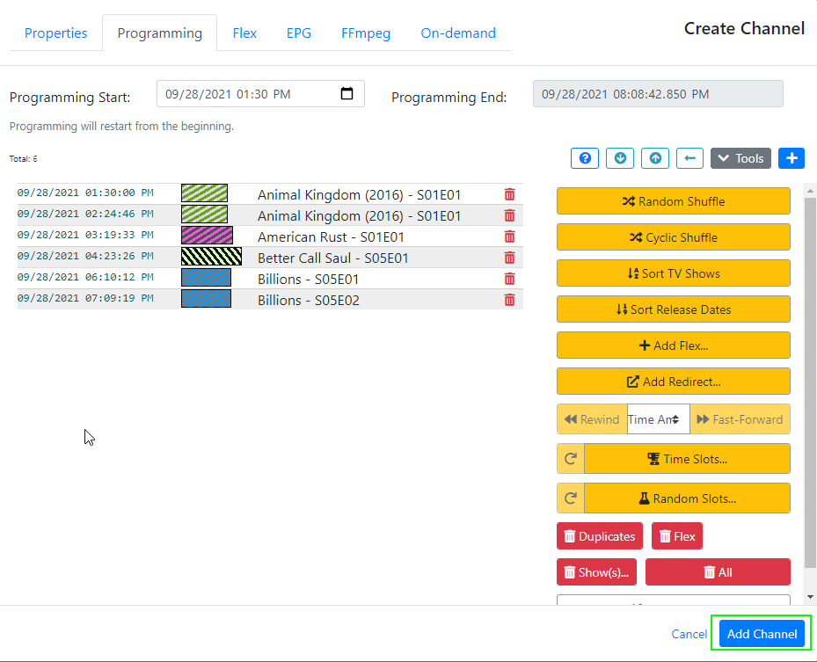Screen dimensions: 817x662
Task: Click the yellow-black striped swatch for Better Call Saul
Action: click(x=212, y=256)
